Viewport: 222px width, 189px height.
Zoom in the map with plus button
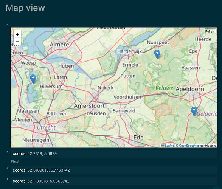tap(17, 34)
